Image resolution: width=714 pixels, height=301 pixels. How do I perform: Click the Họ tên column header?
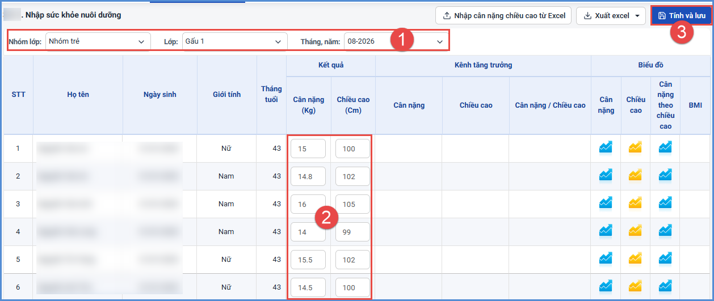[x=78, y=94]
